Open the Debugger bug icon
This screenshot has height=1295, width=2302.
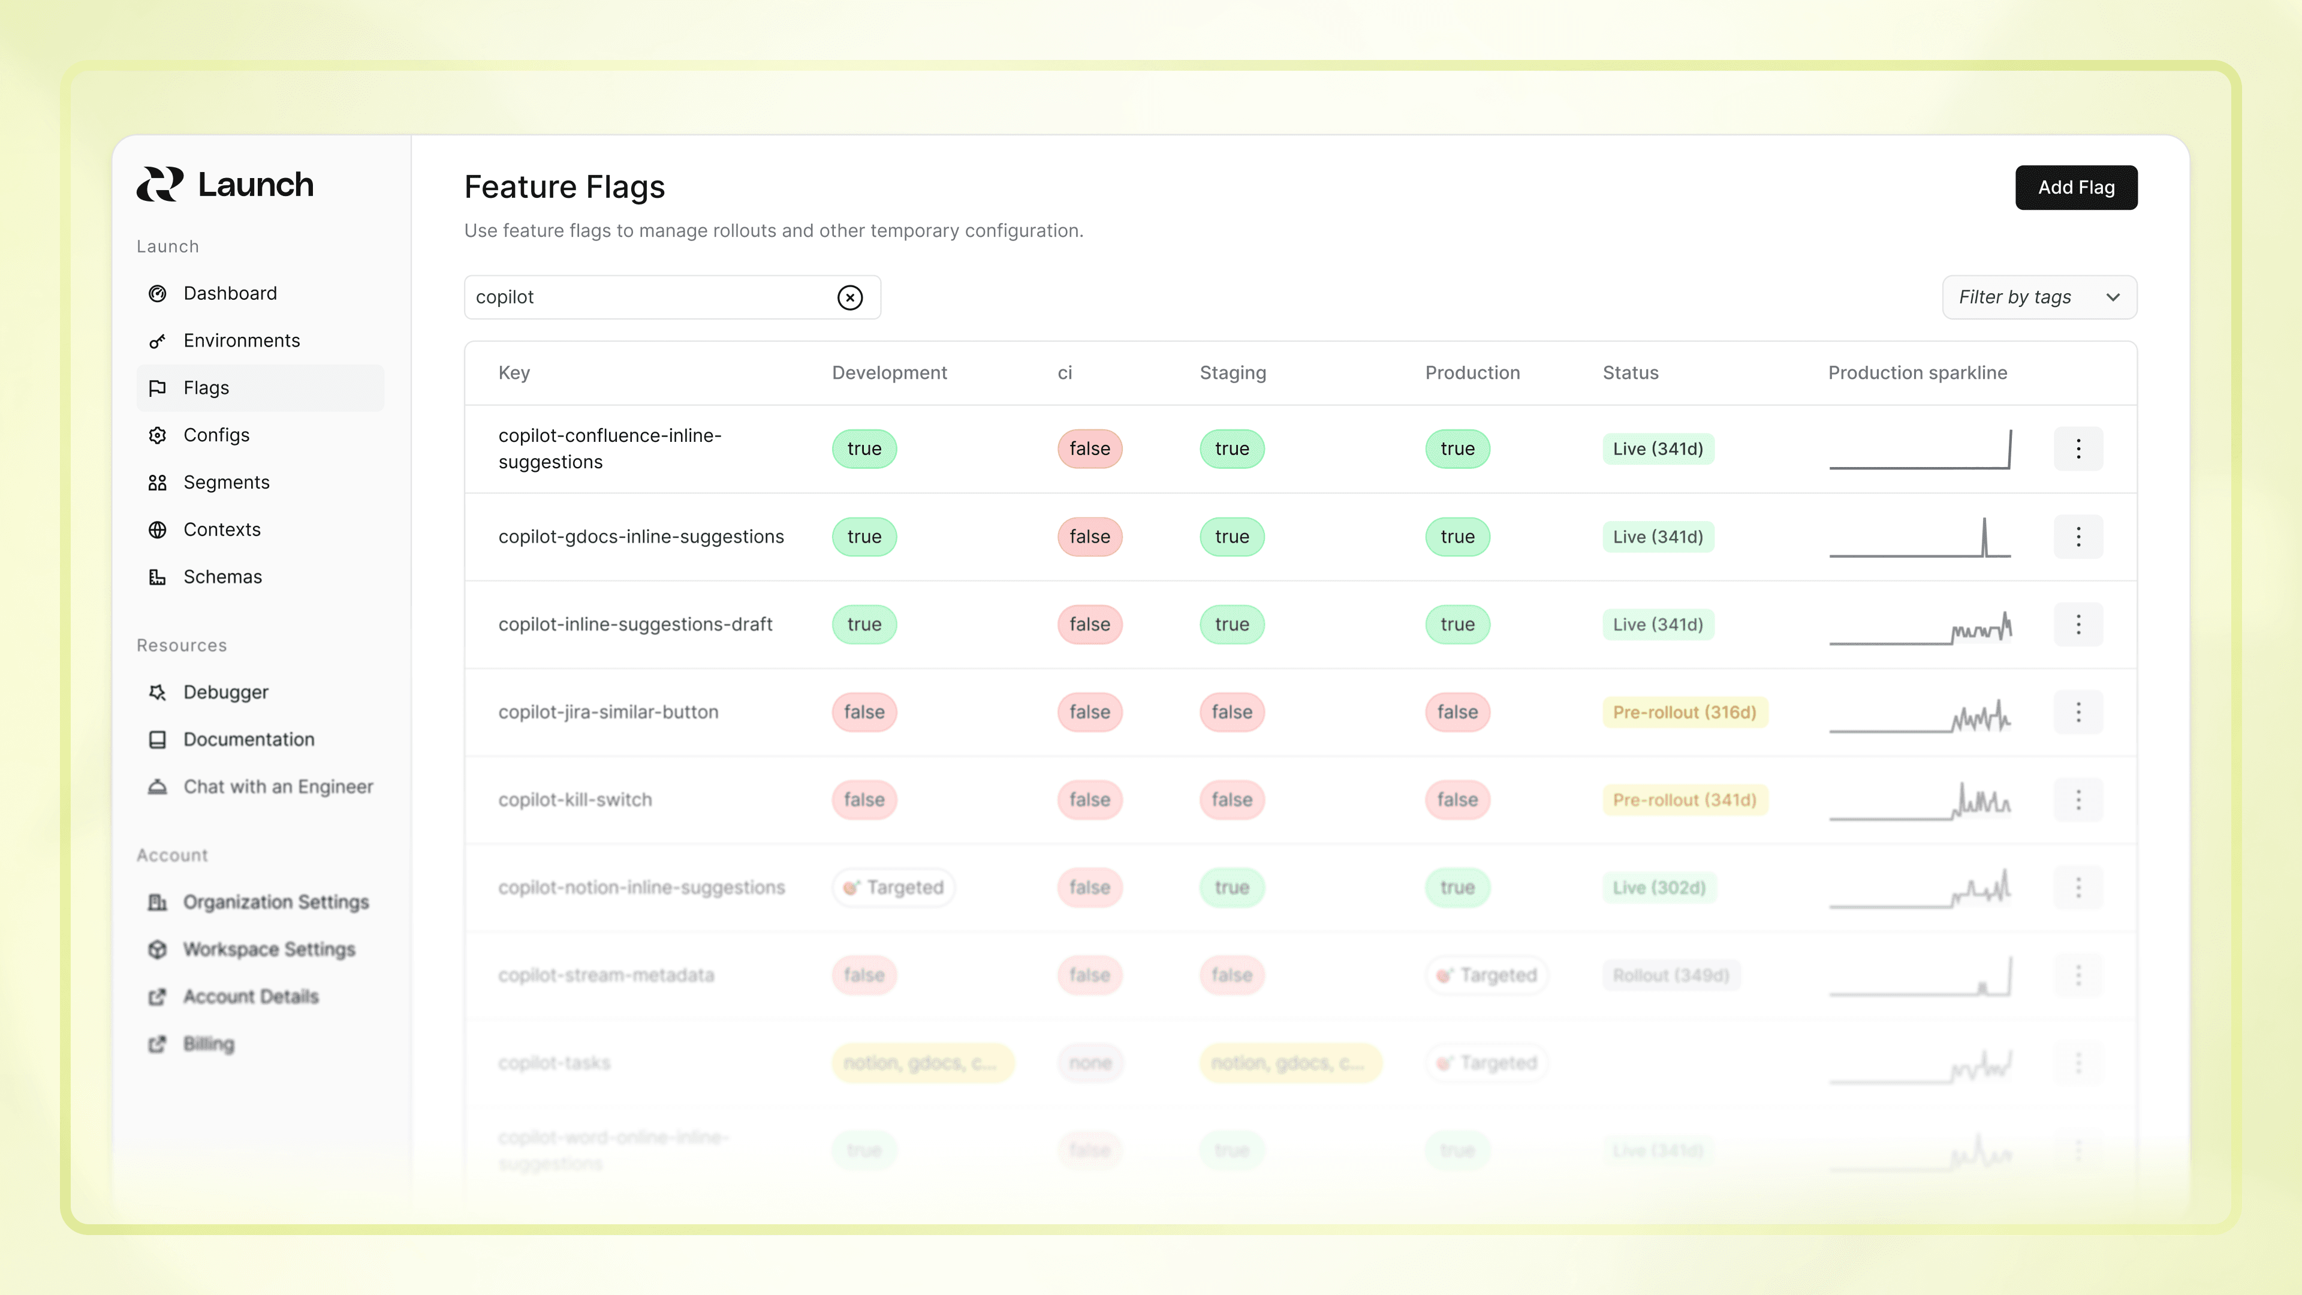coord(157,692)
